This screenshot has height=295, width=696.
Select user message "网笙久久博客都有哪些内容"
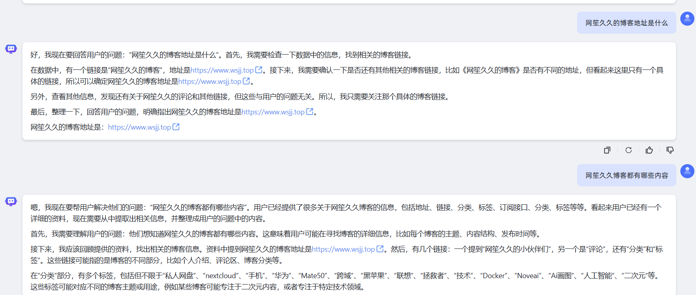pos(626,175)
